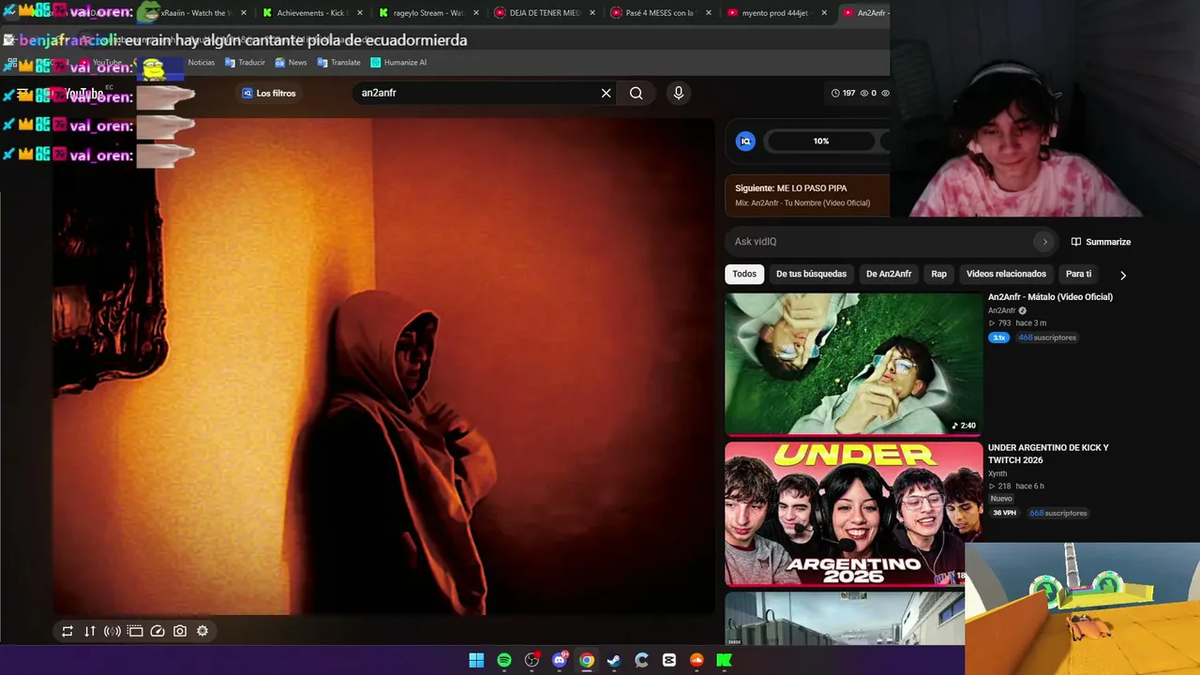Click the YouTube search magnifier button

(637, 93)
